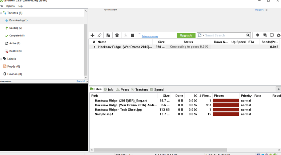Open the File menu
Viewport: 281px width, 155px height.
tap(1, 6)
